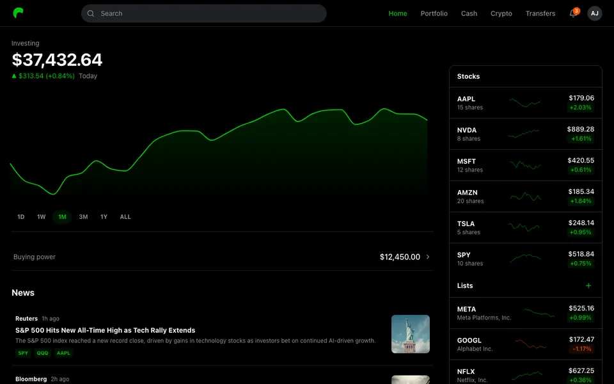
Task: Click the TSLA sparkline chart
Action: pos(524,227)
